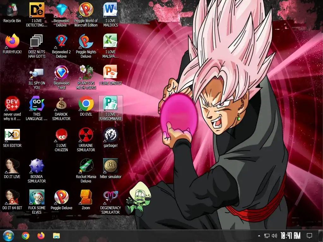The height and width of the screenshot is (242, 323).
Task: Open Chrome from the taskbar
Action: [26, 236]
